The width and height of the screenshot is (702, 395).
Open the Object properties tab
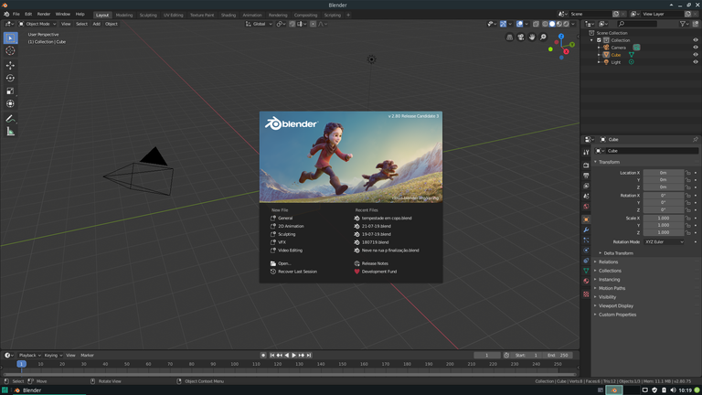click(586, 219)
